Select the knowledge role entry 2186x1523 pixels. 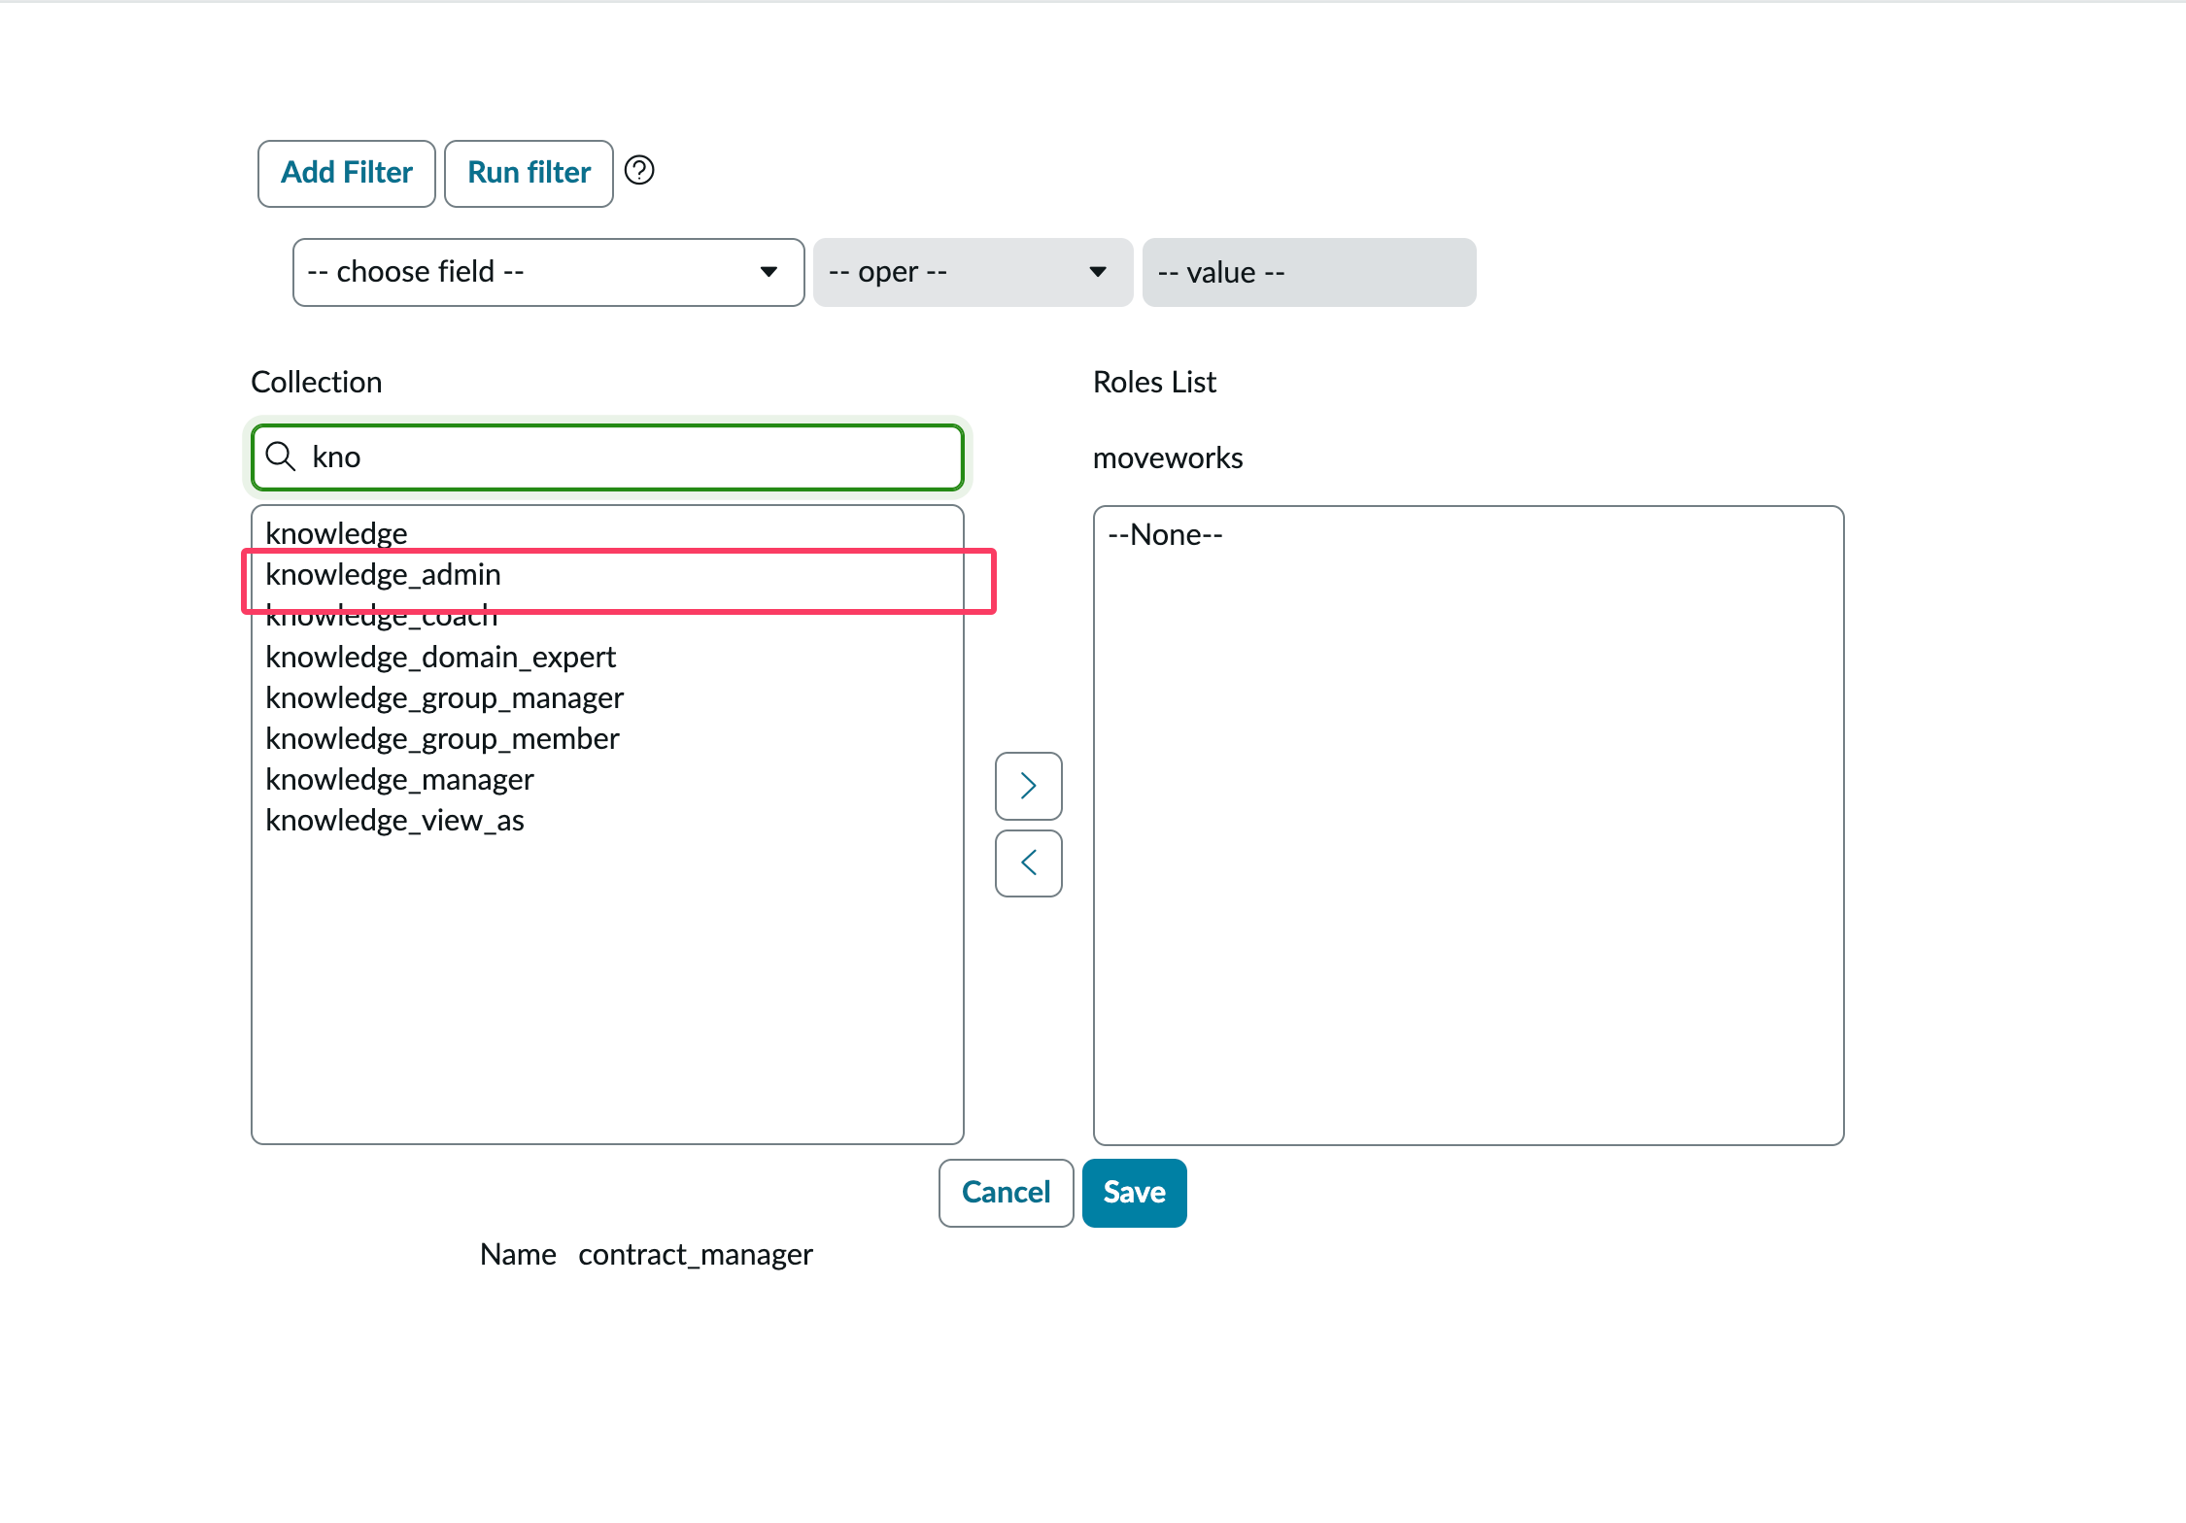tap(336, 533)
